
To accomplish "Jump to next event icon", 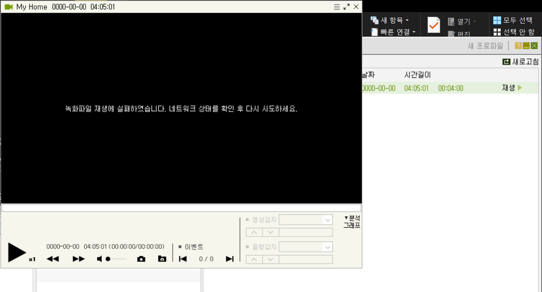I will point(229,259).
